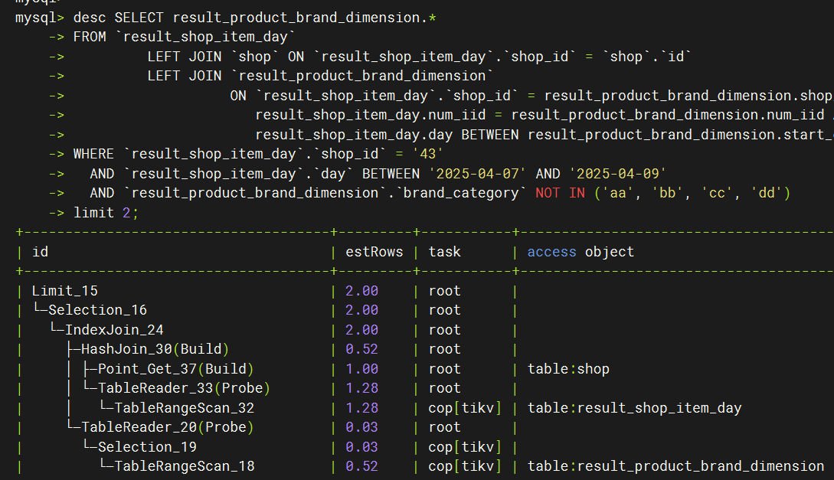Select the TableReader_33(Probe) node
The height and width of the screenshot is (480, 834).
[184, 388]
